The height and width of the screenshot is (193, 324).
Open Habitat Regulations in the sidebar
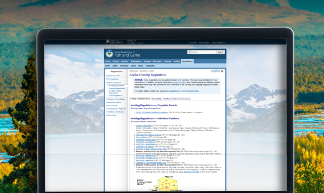click(x=114, y=102)
